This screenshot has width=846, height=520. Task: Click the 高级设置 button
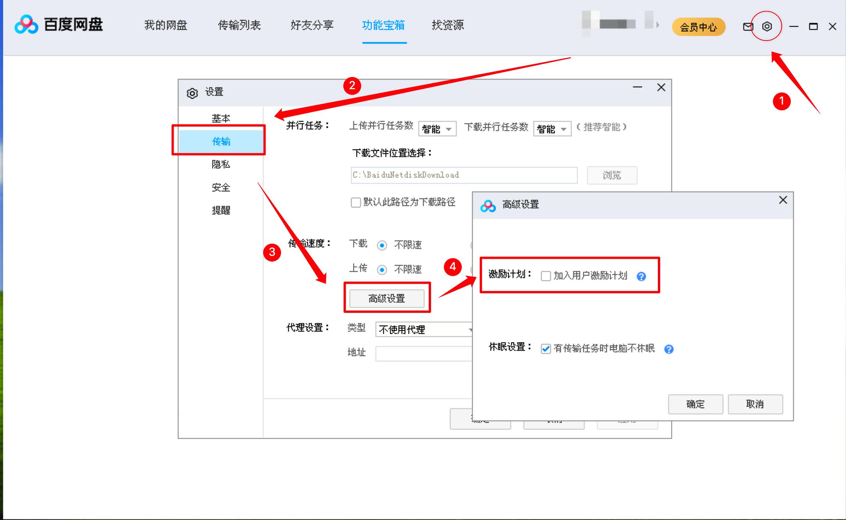[x=387, y=298]
